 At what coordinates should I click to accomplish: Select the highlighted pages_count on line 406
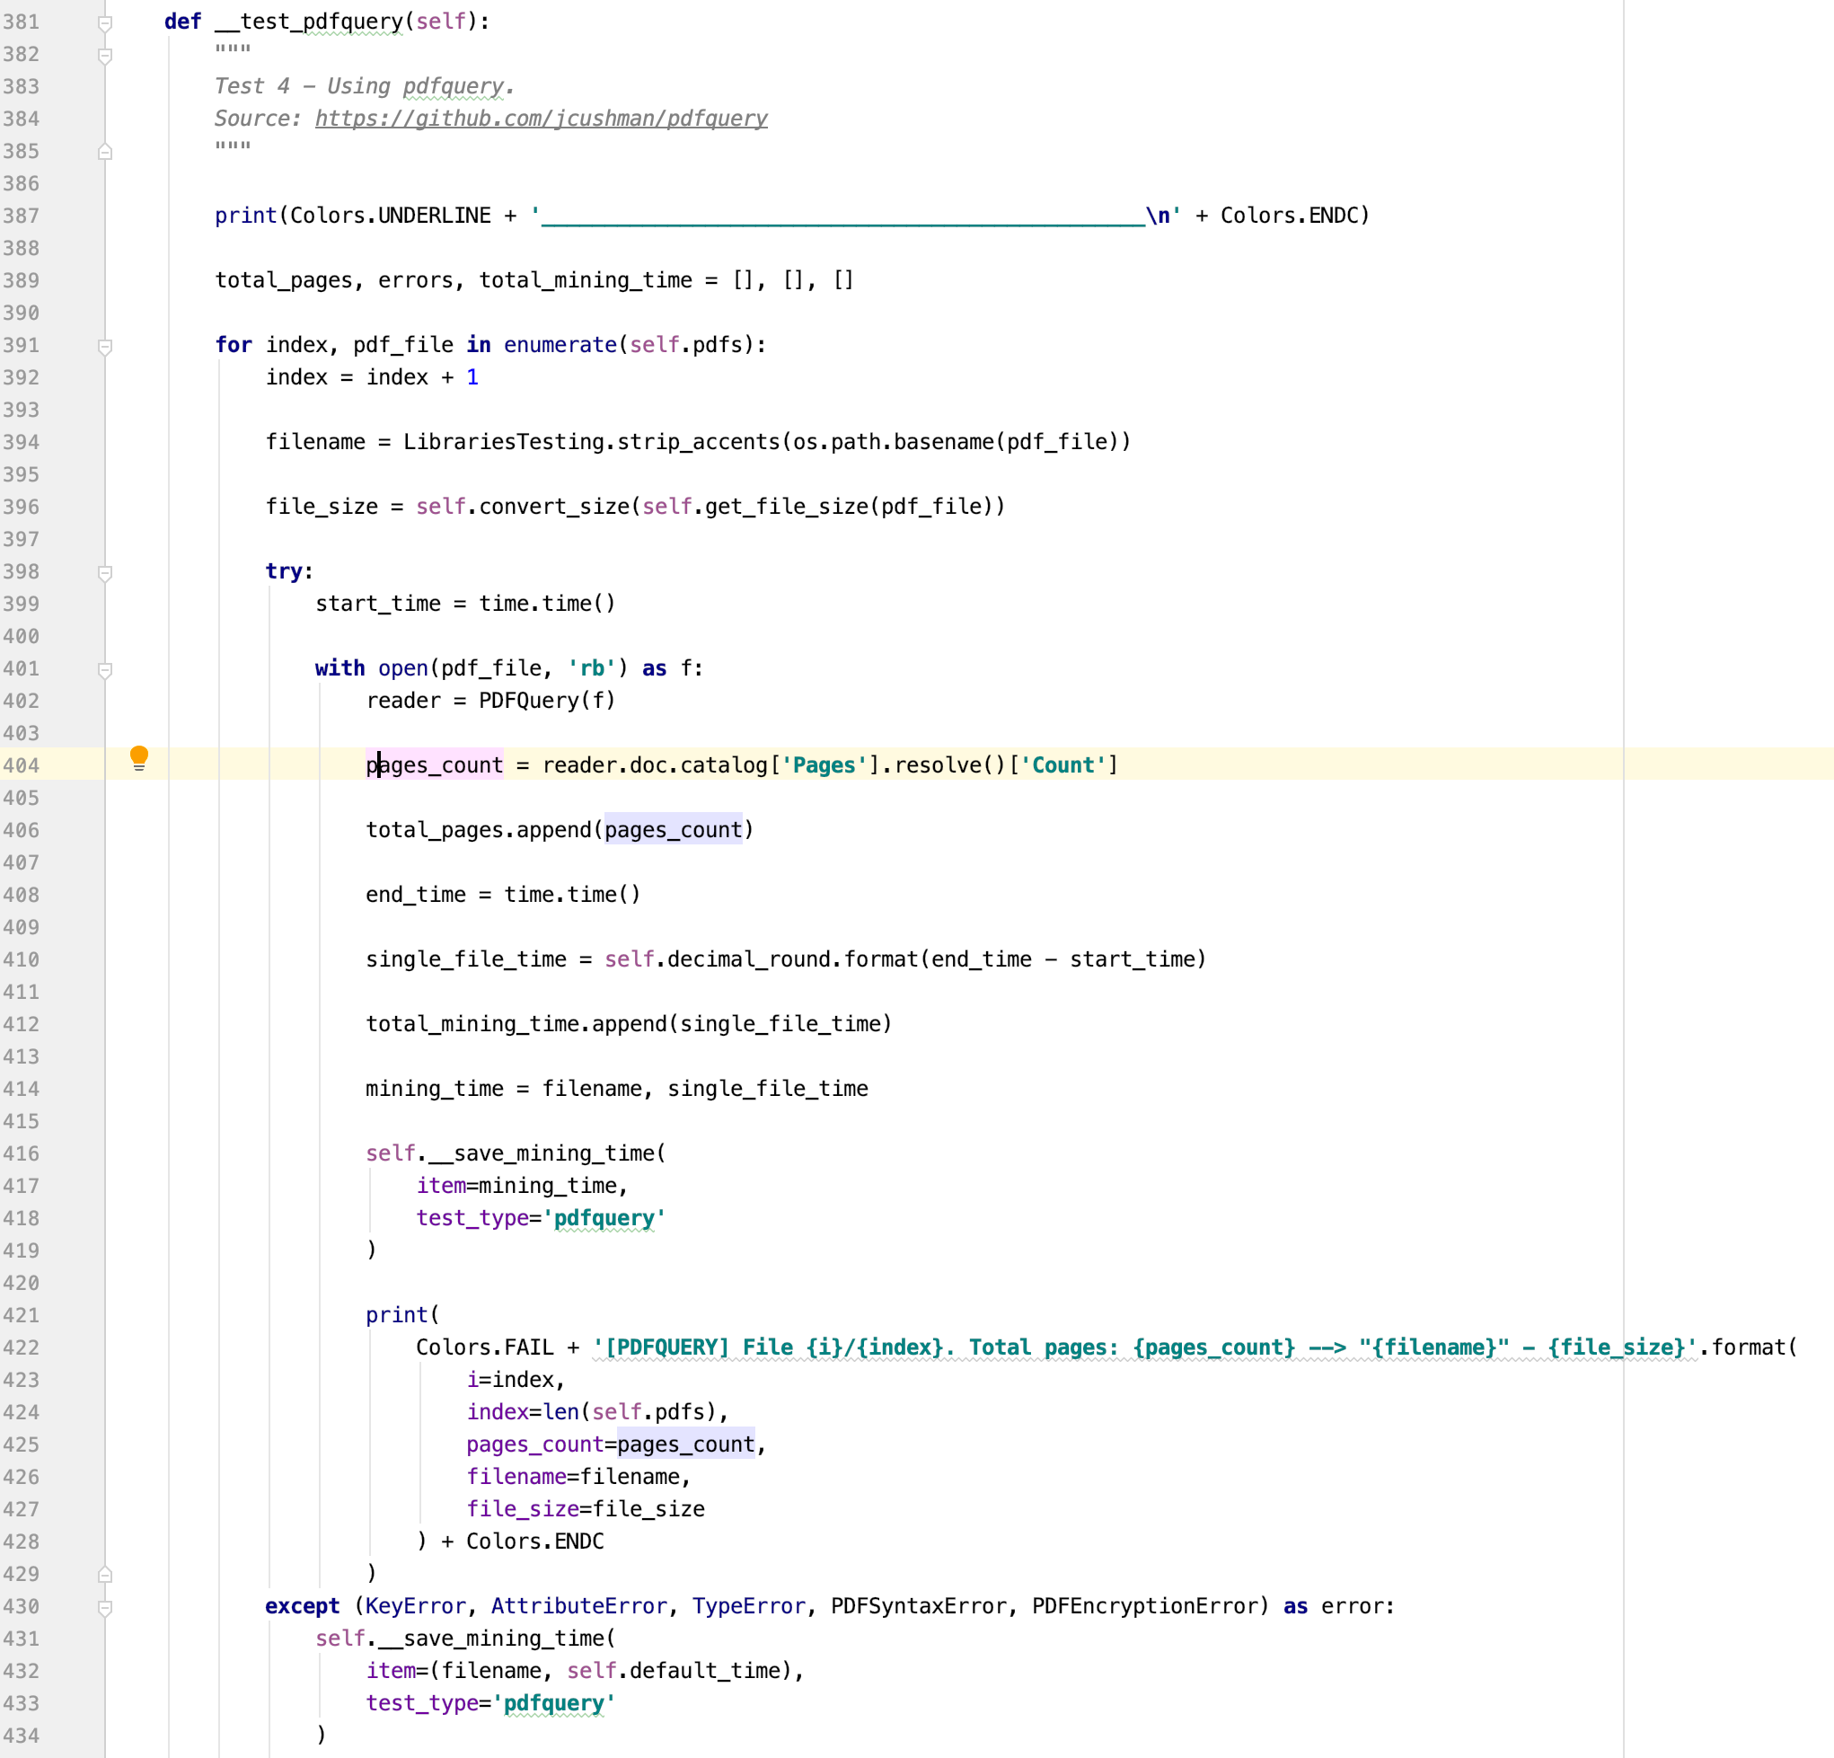pos(673,829)
